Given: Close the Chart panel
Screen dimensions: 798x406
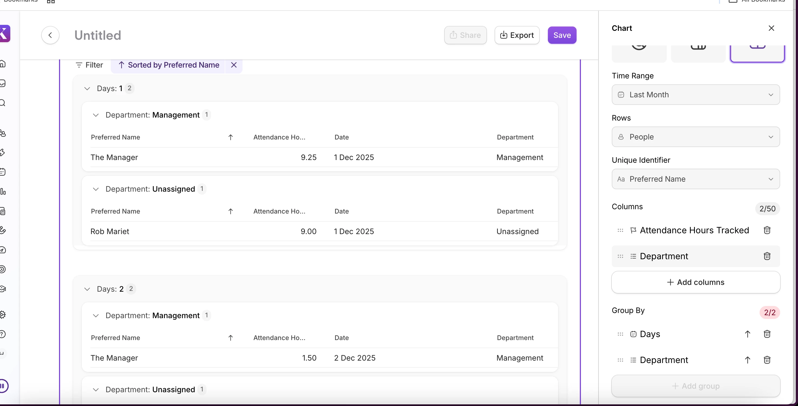Looking at the screenshot, I should pos(771,28).
